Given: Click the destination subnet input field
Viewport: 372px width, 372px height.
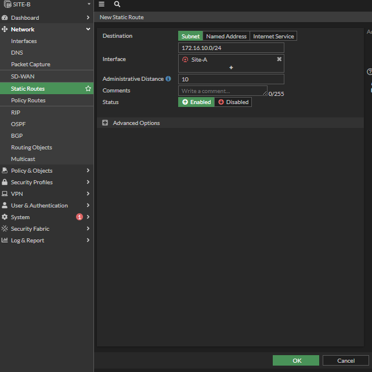Looking at the screenshot, I should point(231,48).
